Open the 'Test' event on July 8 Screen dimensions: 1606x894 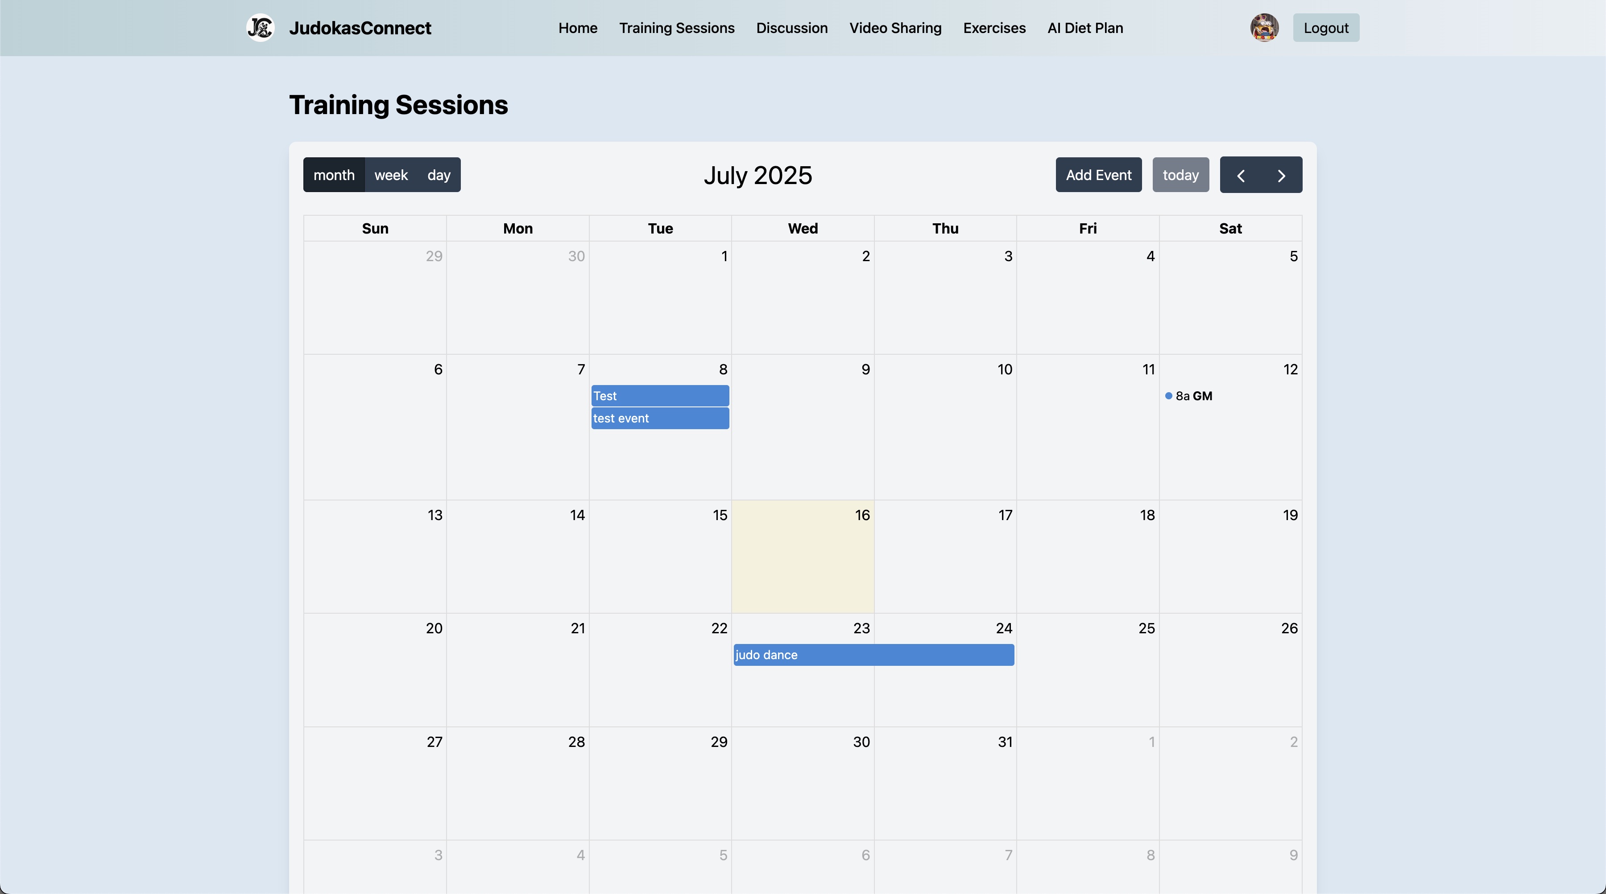[x=660, y=396]
